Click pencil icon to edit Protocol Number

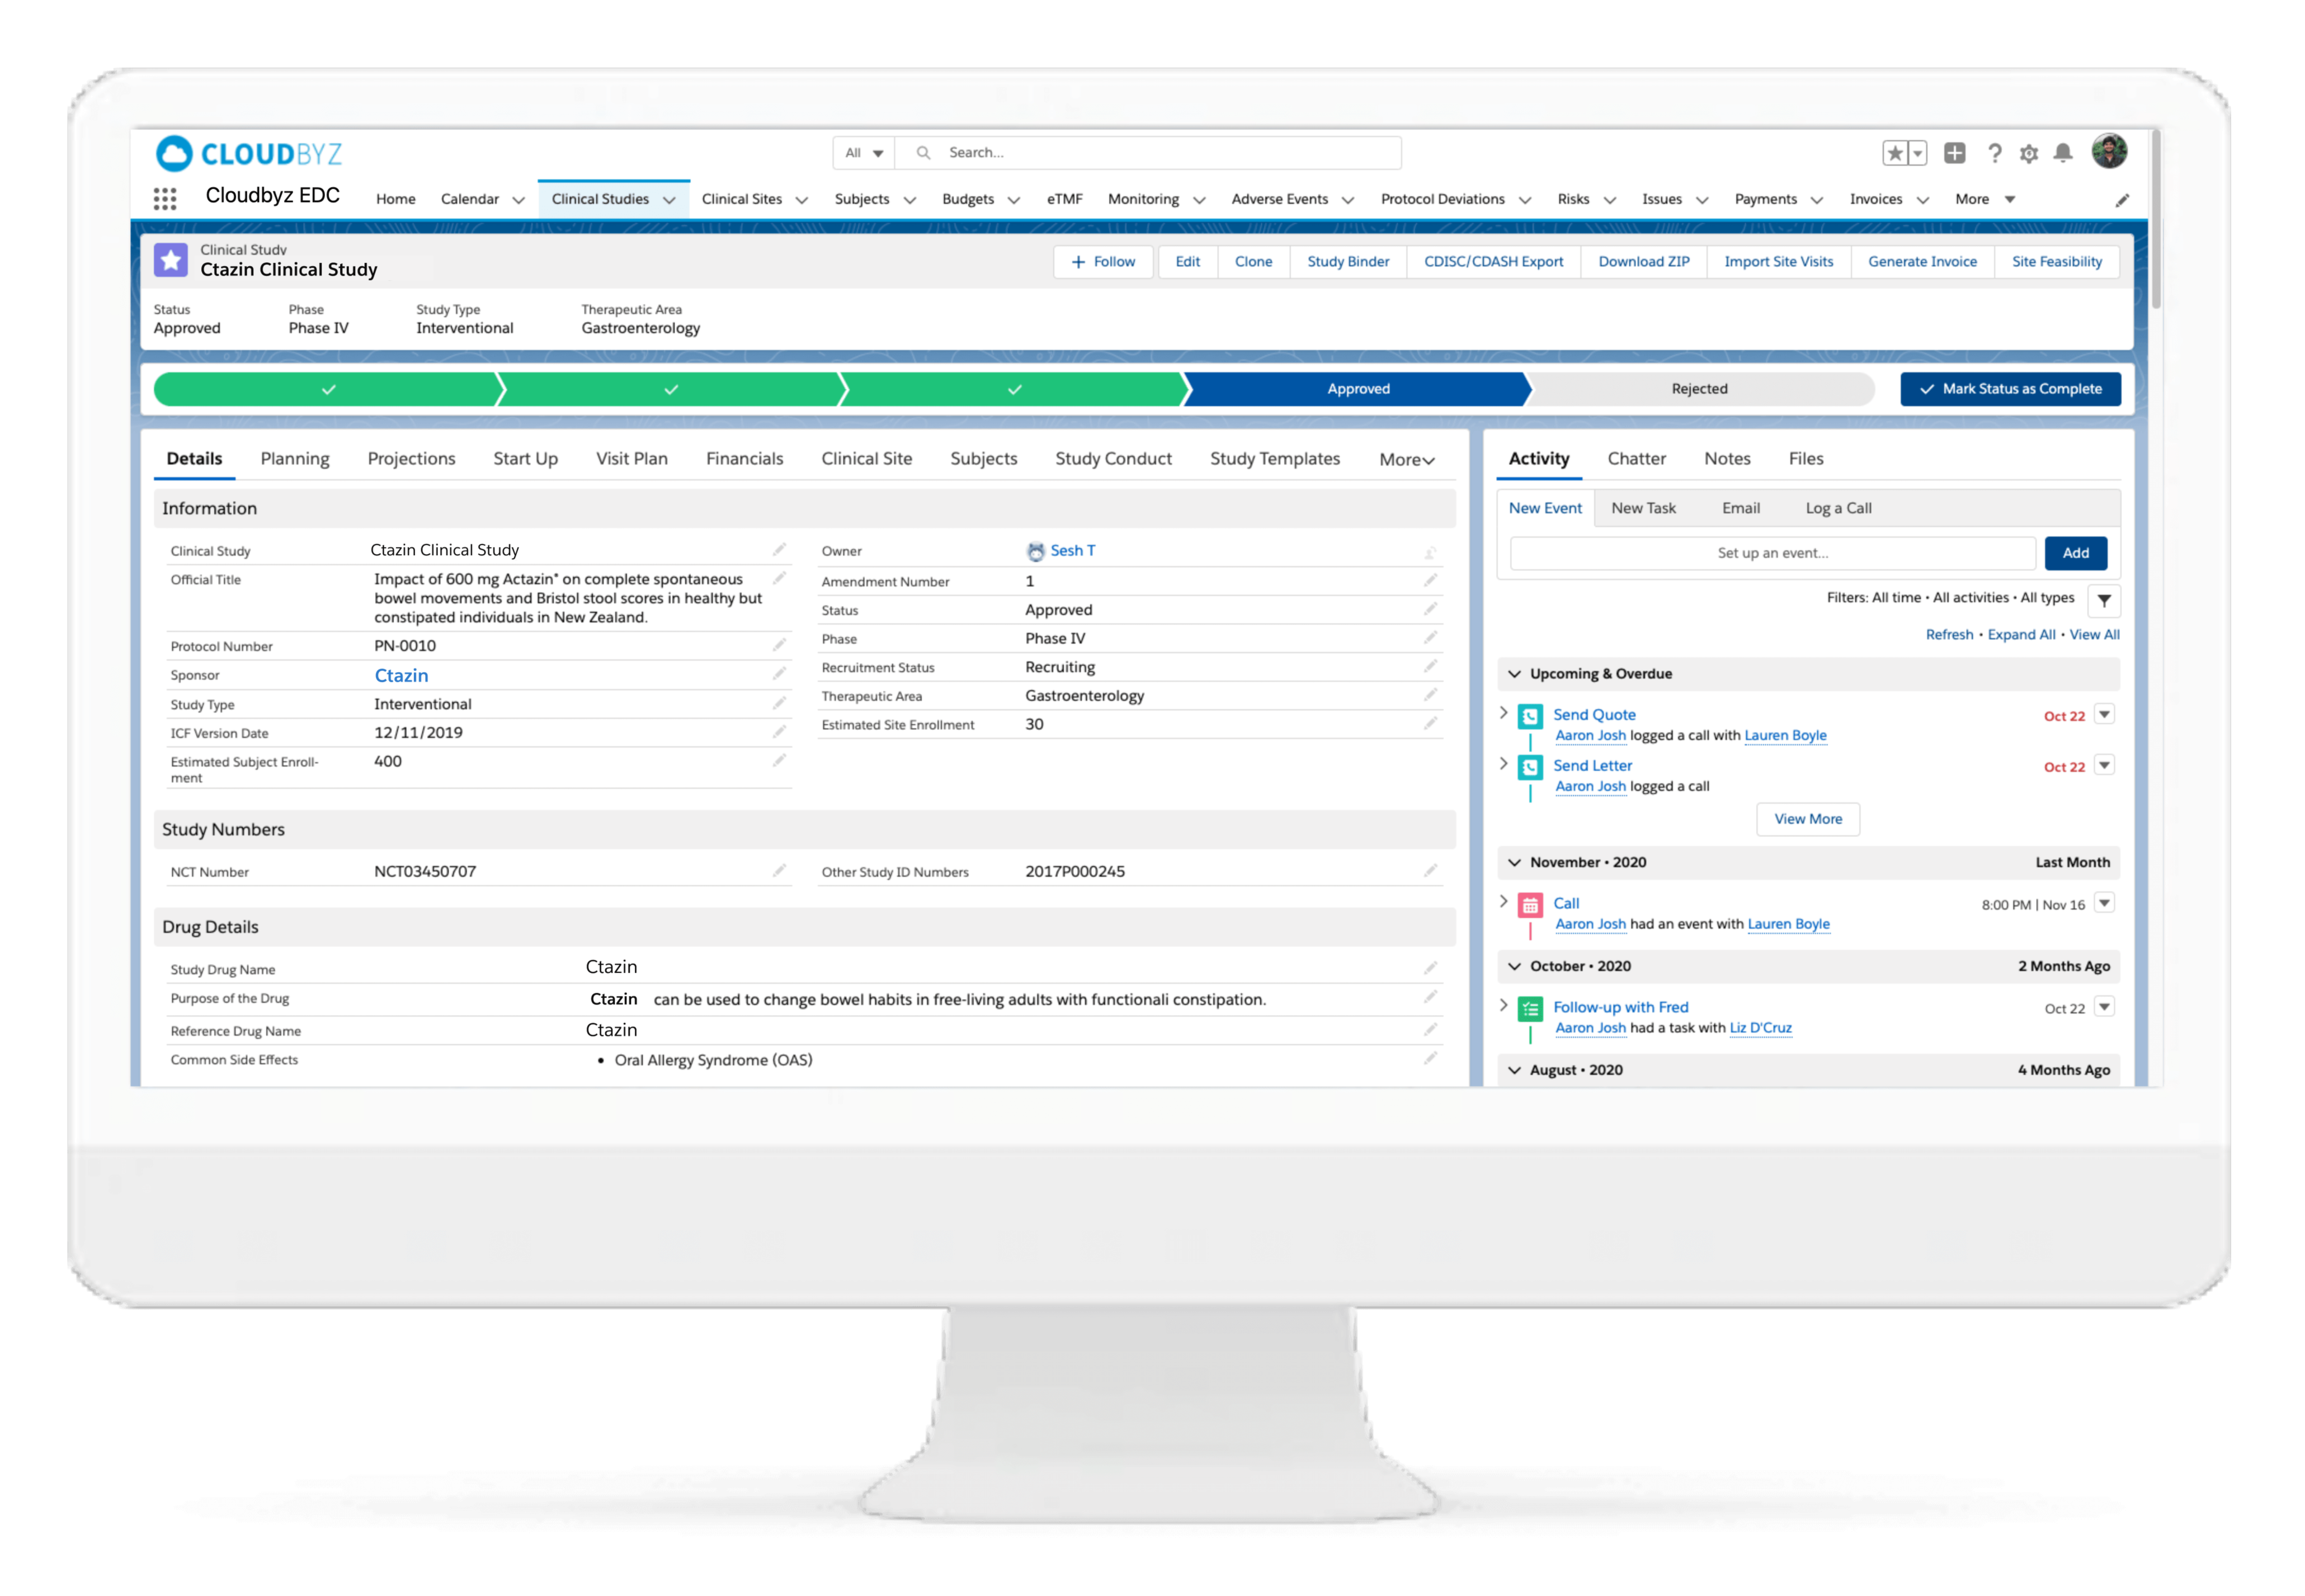pyautogui.click(x=779, y=645)
